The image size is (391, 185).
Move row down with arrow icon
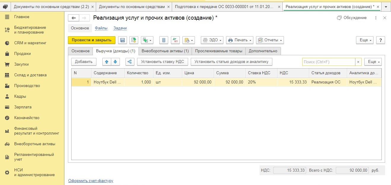[x=115, y=62]
